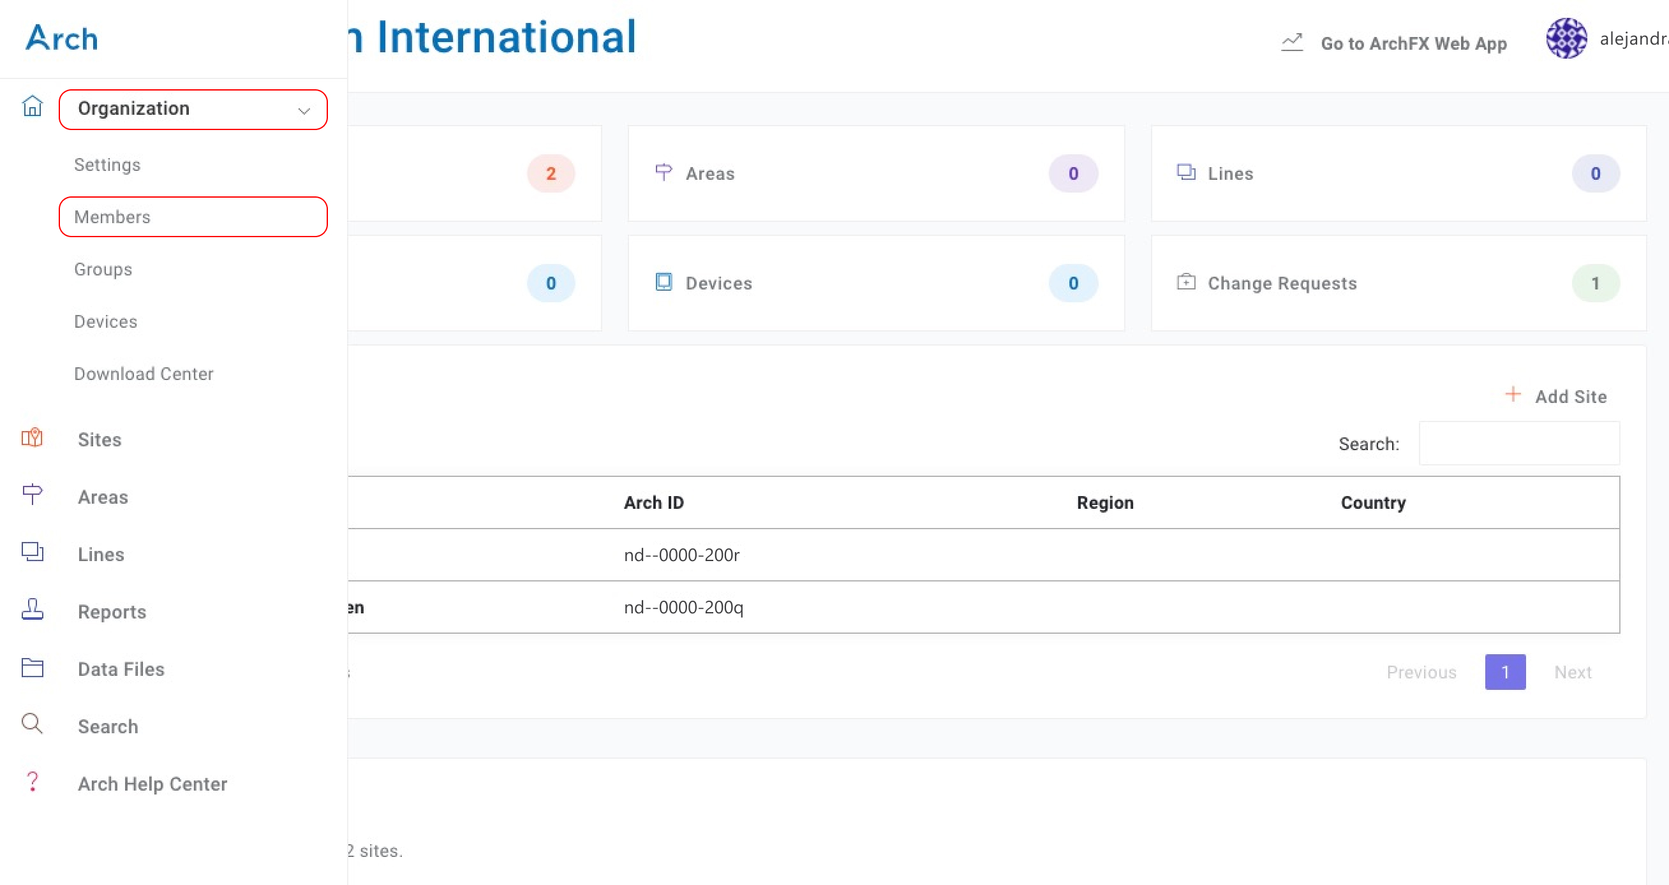
Task: Click the Areas card signpost icon
Action: tap(664, 172)
